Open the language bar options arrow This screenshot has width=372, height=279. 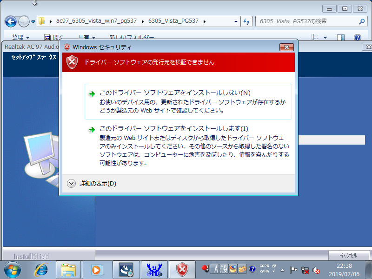click(274, 272)
